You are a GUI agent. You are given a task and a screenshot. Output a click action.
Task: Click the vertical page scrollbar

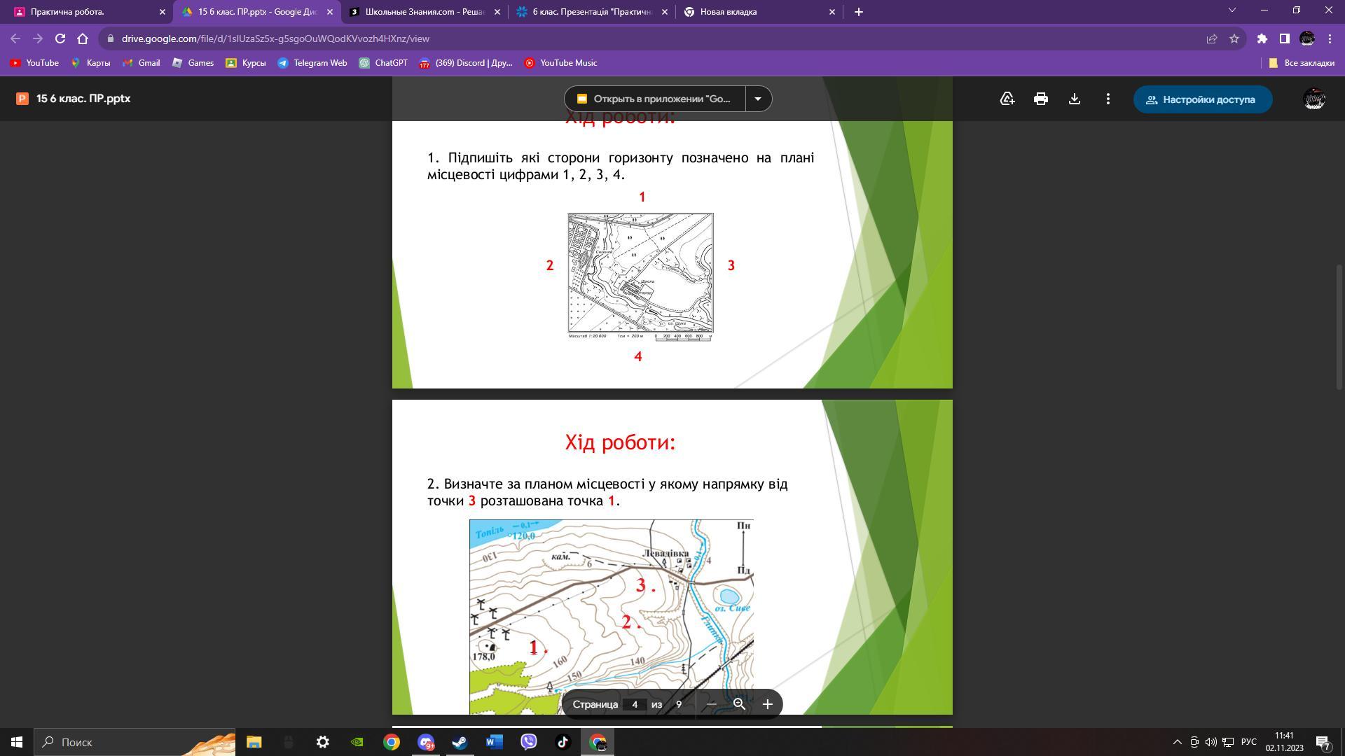pyautogui.click(x=1339, y=327)
